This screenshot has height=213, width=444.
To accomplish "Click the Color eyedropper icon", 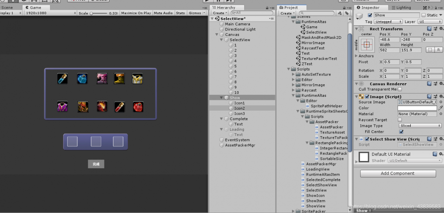I will click(441, 108).
